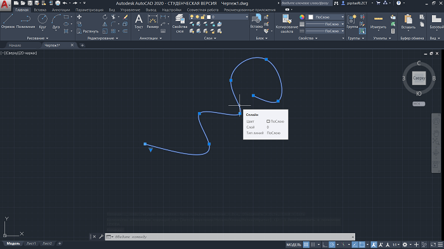Expand the Редактирование panel
The height and width of the screenshot is (249, 444).
[103, 38]
